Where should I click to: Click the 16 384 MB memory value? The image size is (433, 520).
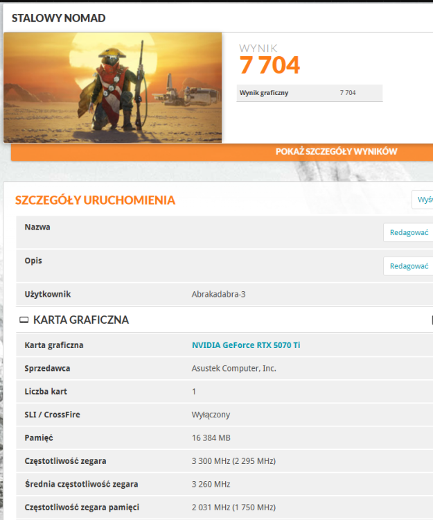point(211,438)
